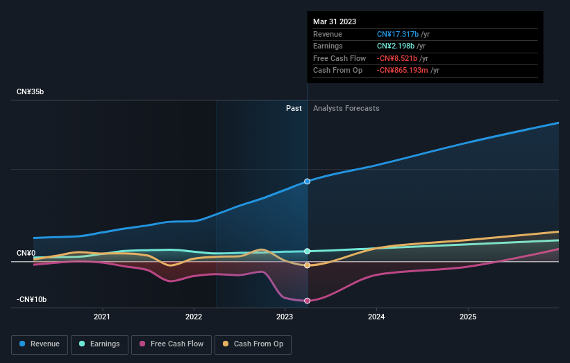This screenshot has height=363, width=570.
Task: Toggle the Earnings legend button
Action: (99, 344)
